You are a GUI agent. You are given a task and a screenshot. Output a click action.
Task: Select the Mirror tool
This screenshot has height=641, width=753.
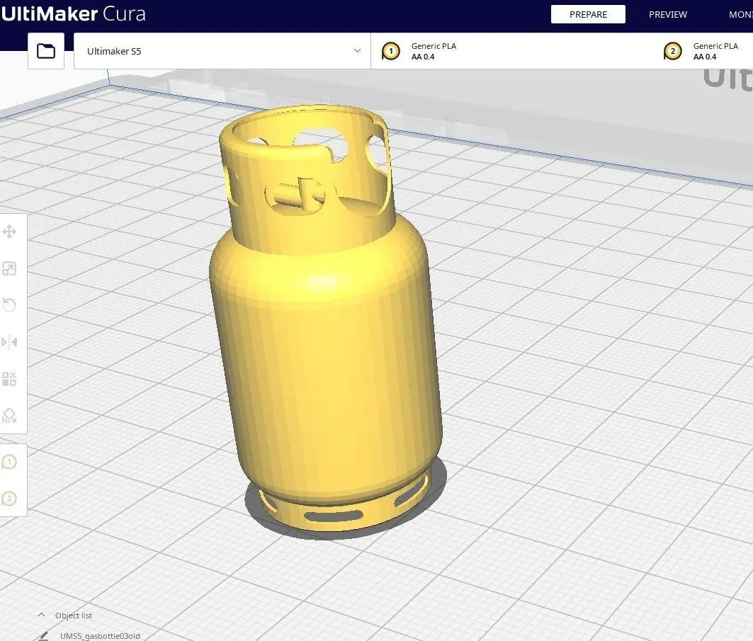point(9,342)
